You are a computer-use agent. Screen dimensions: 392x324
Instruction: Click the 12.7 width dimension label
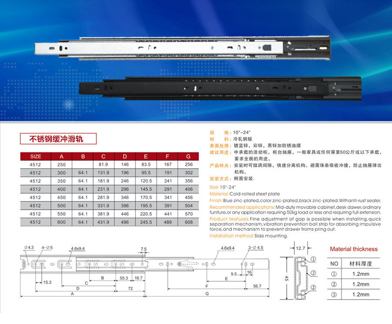pos(299,248)
